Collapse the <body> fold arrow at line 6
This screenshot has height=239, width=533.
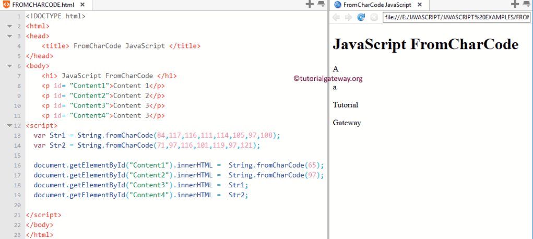(9, 66)
